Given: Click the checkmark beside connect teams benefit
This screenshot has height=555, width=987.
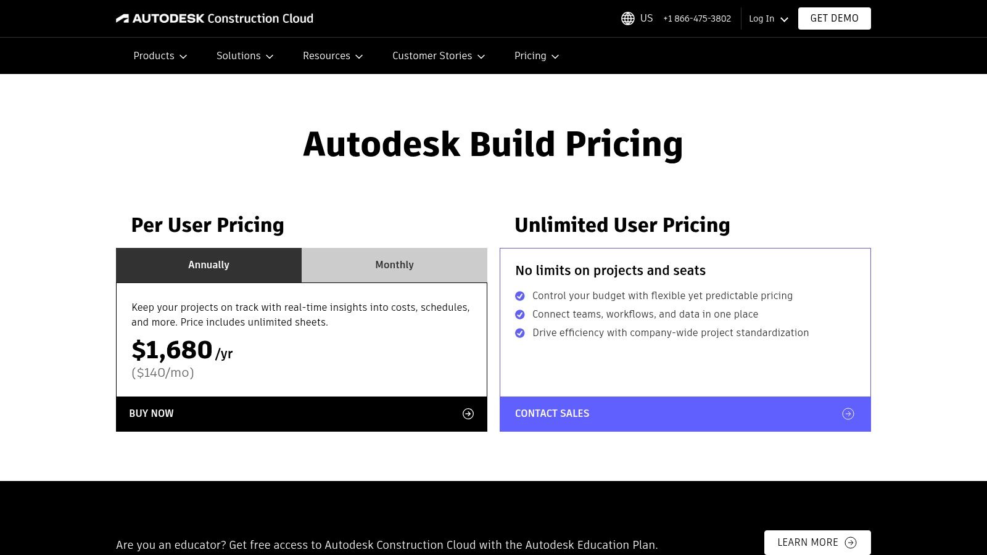Looking at the screenshot, I should pyautogui.click(x=519, y=314).
